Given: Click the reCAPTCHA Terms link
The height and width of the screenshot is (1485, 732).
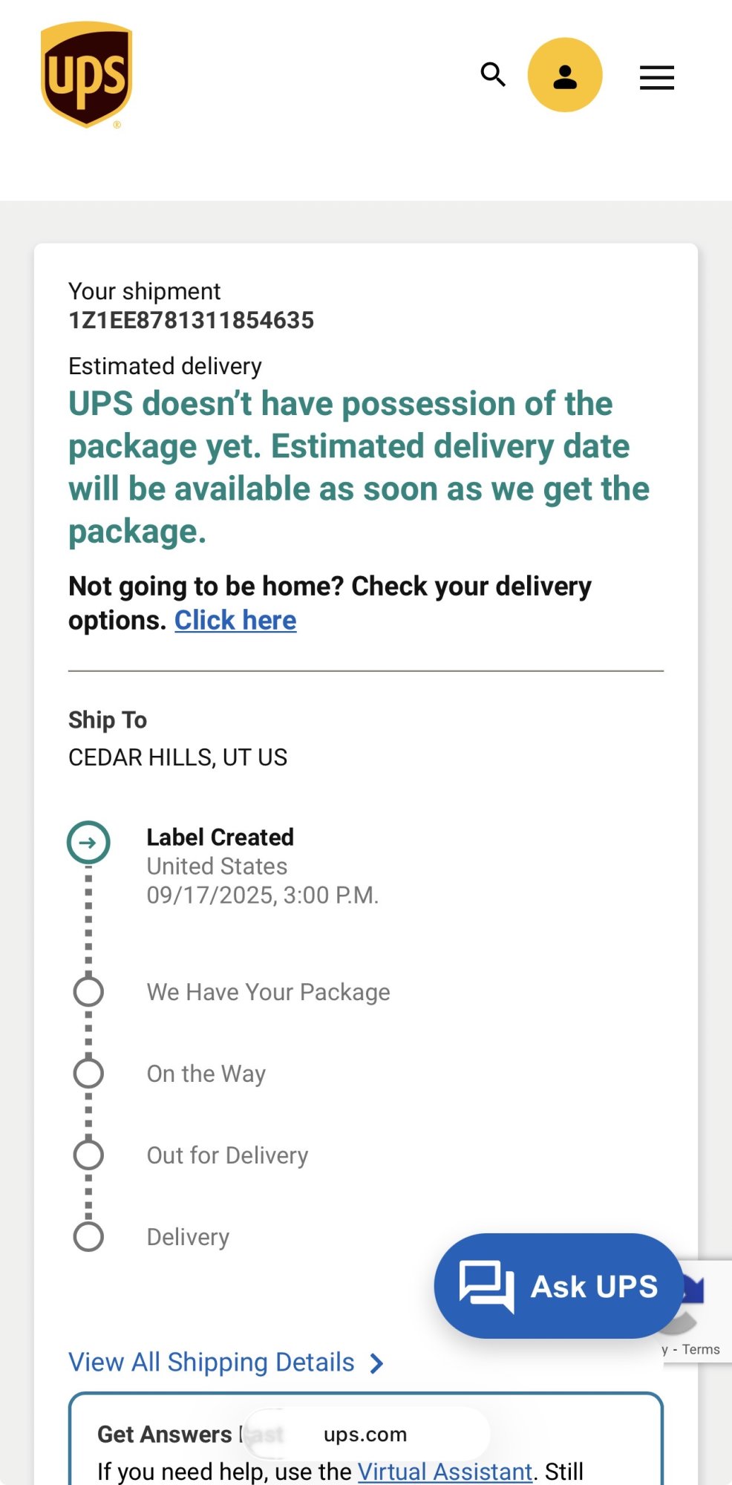Looking at the screenshot, I should click(x=701, y=1350).
